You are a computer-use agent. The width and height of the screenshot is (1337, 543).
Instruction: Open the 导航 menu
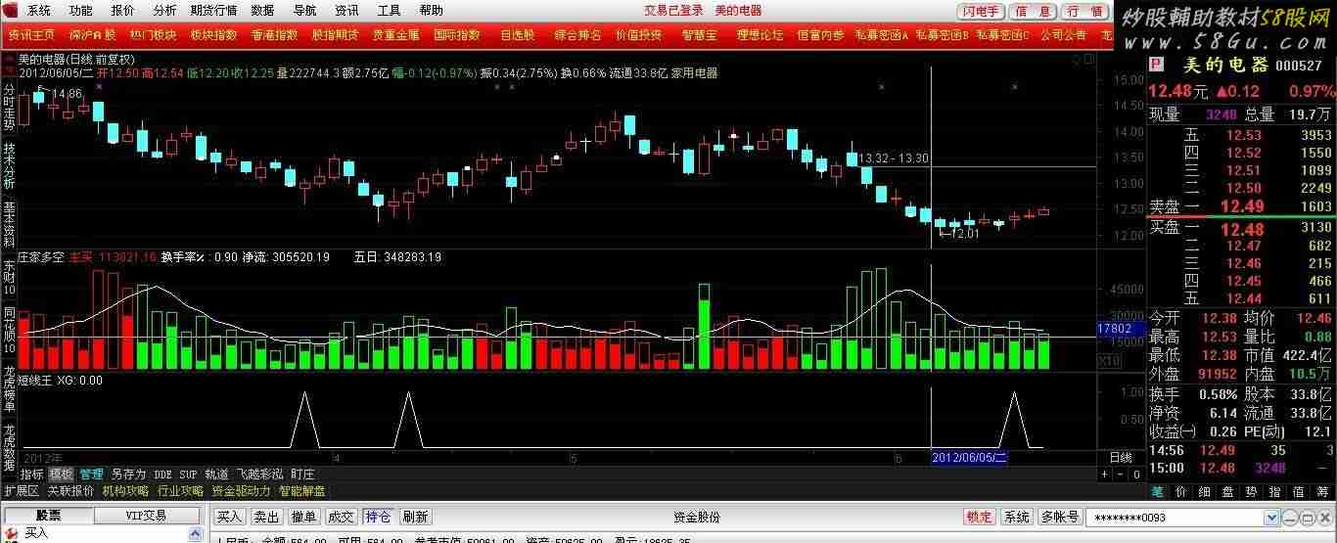pyautogui.click(x=304, y=11)
